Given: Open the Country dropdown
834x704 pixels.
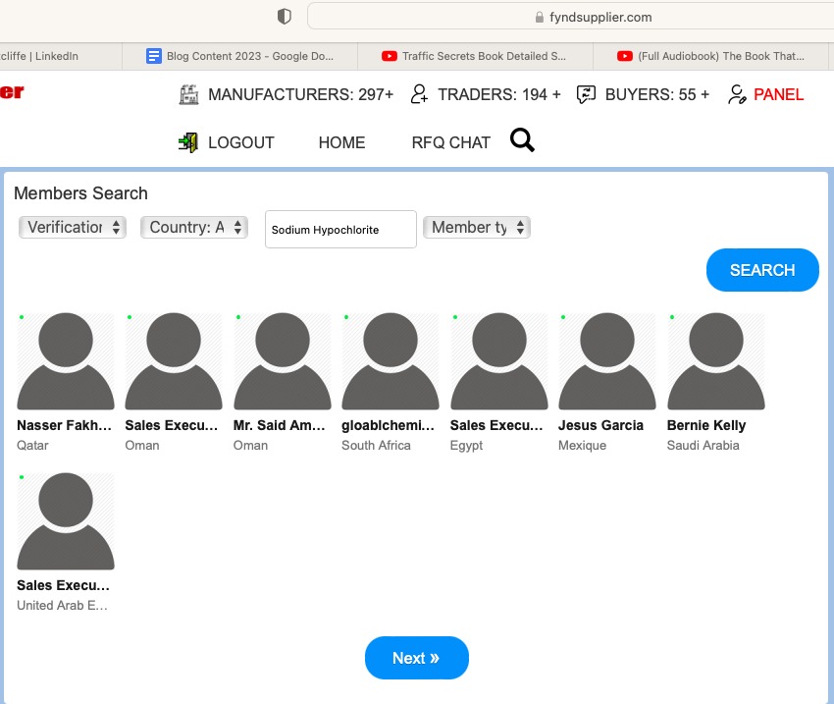Looking at the screenshot, I should click(x=194, y=227).
